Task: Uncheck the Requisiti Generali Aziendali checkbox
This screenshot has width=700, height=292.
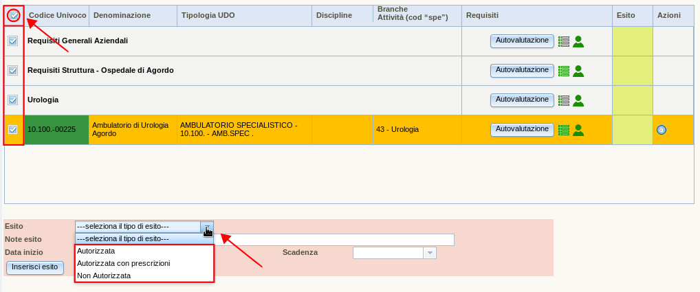Action: [13, 41]
